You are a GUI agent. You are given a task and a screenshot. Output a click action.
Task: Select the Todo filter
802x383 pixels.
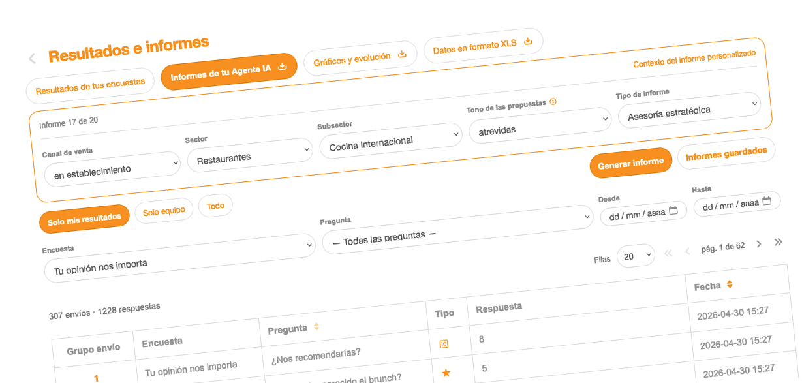[x=215, y=206]
